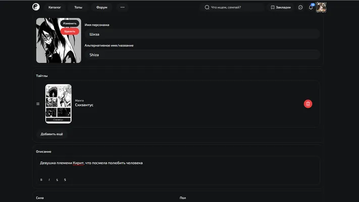This screenshot has height=202, width=359.
Task: Go to the Форум page
Action: click(101, 8)
